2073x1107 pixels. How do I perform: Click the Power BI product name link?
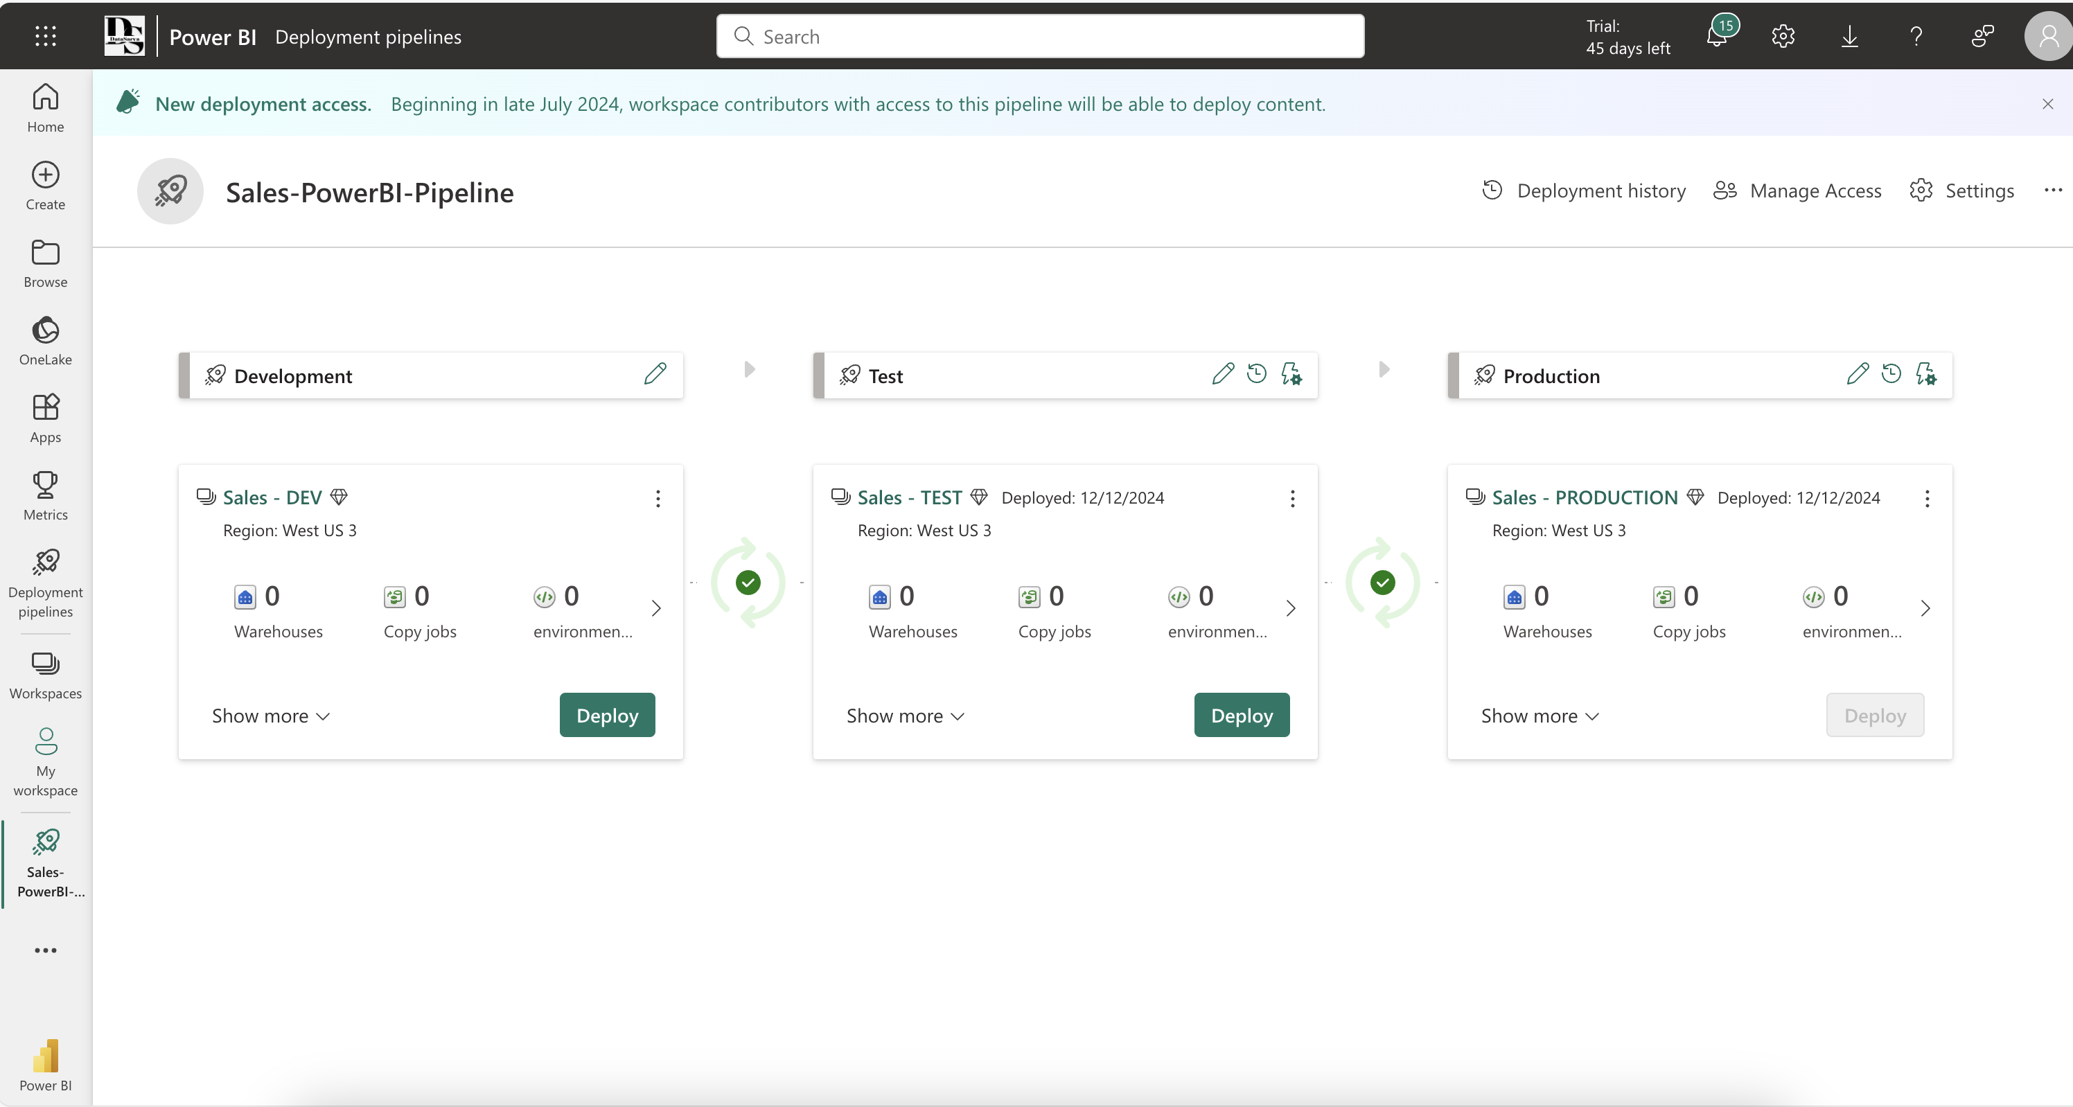point(213,36)
